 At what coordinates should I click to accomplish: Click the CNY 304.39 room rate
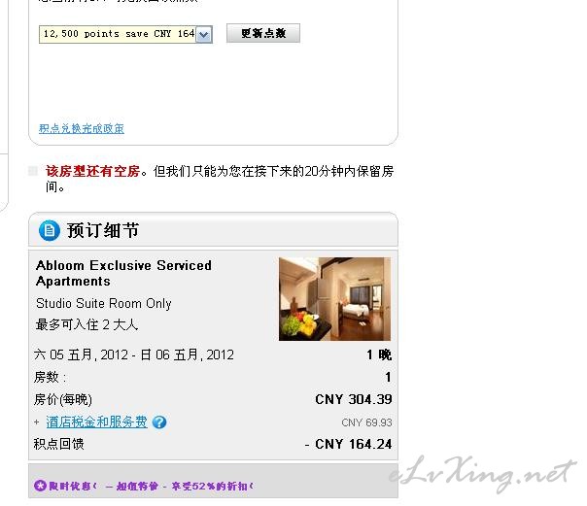354,399
